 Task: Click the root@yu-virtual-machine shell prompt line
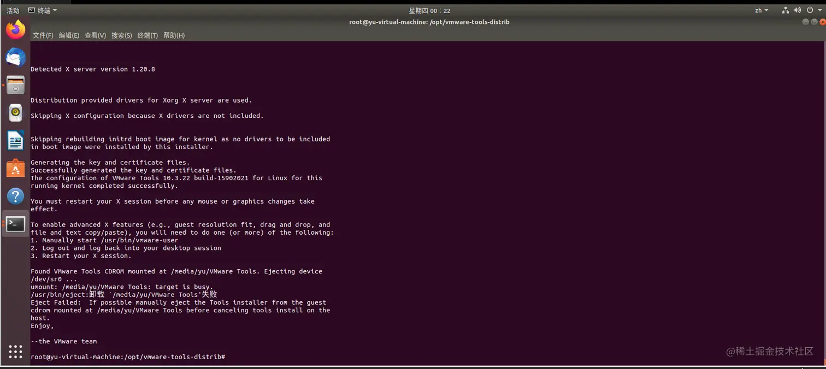(128, 357)
